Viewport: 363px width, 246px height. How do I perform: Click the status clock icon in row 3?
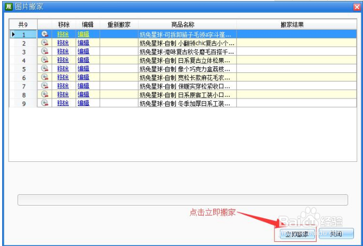pos(45,51)
